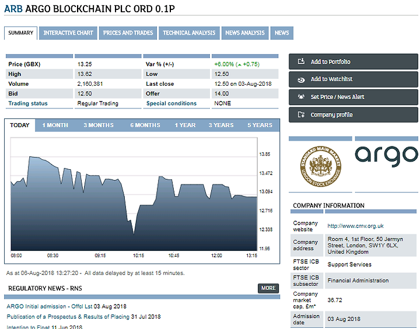Switch chart to 1 Year
Viewport: 420px width, 329px height.
tap(185, 125)
